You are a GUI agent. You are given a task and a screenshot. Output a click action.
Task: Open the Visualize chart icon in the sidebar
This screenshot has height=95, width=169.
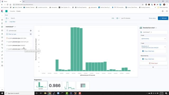pos(2,23)
